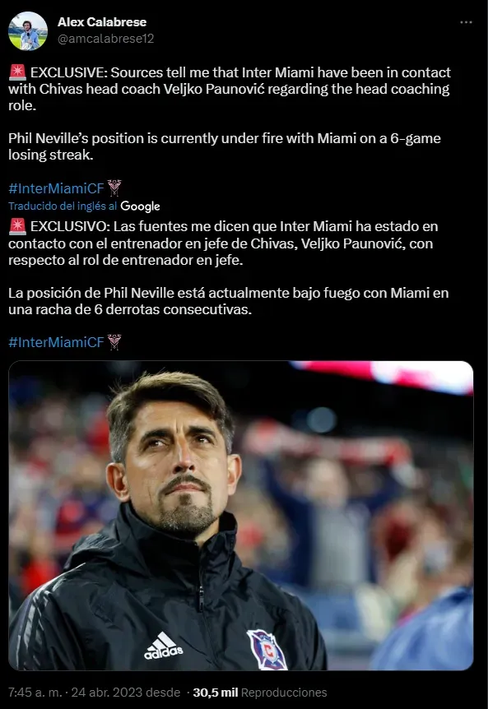Open Alex Calabrese's profile picture

tap(28, 30)
